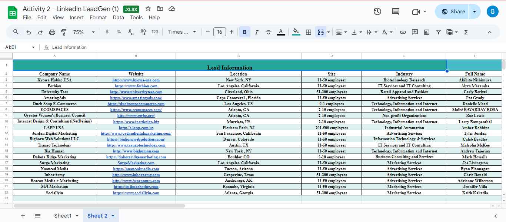Screen dimensions: 506x222
Task: Choose fill color tool
Action: point(296,32)
